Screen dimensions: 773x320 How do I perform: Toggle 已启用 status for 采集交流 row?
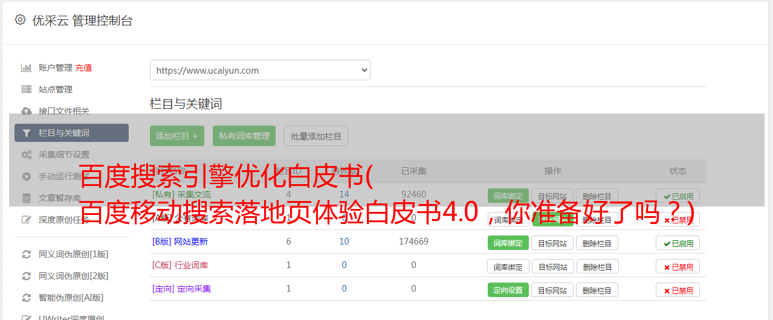coord(678,196)
